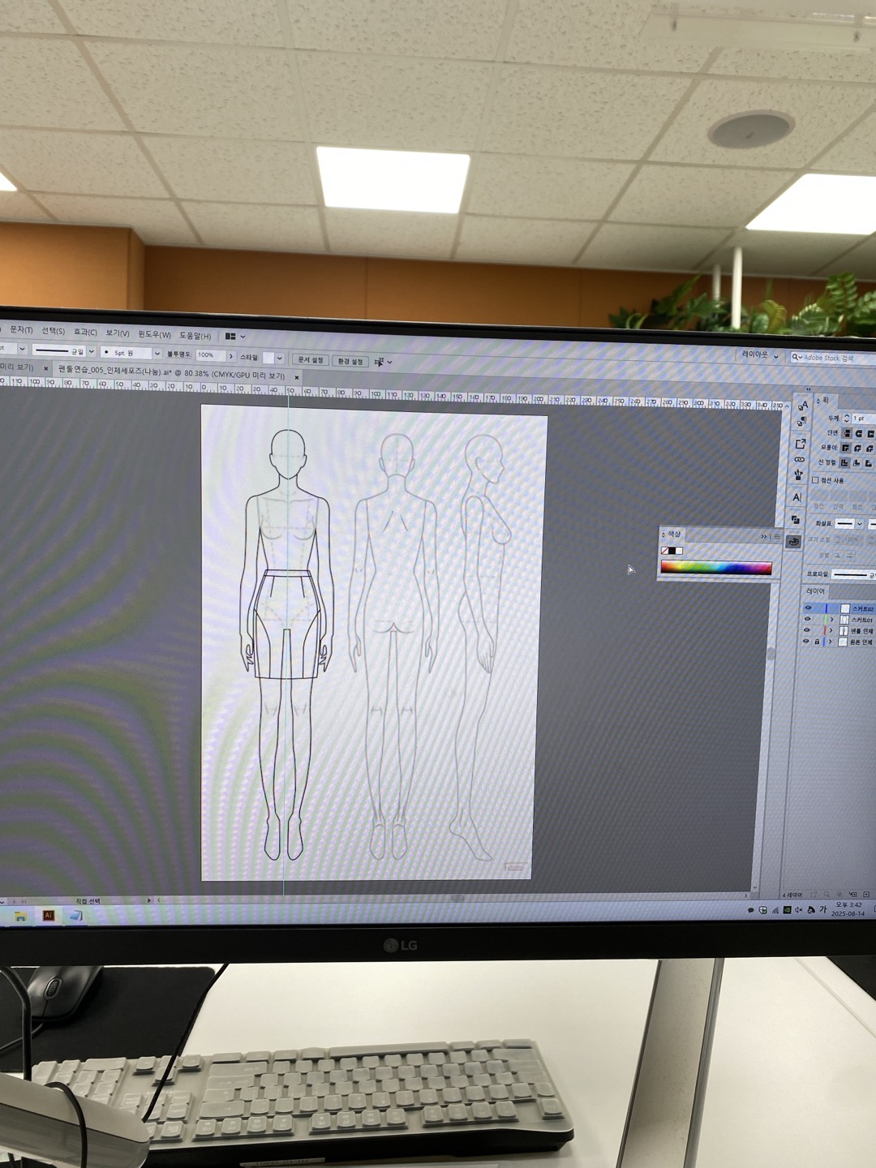Open the 보기(V) menu
876x1168 pixels.
pos(118,333)
